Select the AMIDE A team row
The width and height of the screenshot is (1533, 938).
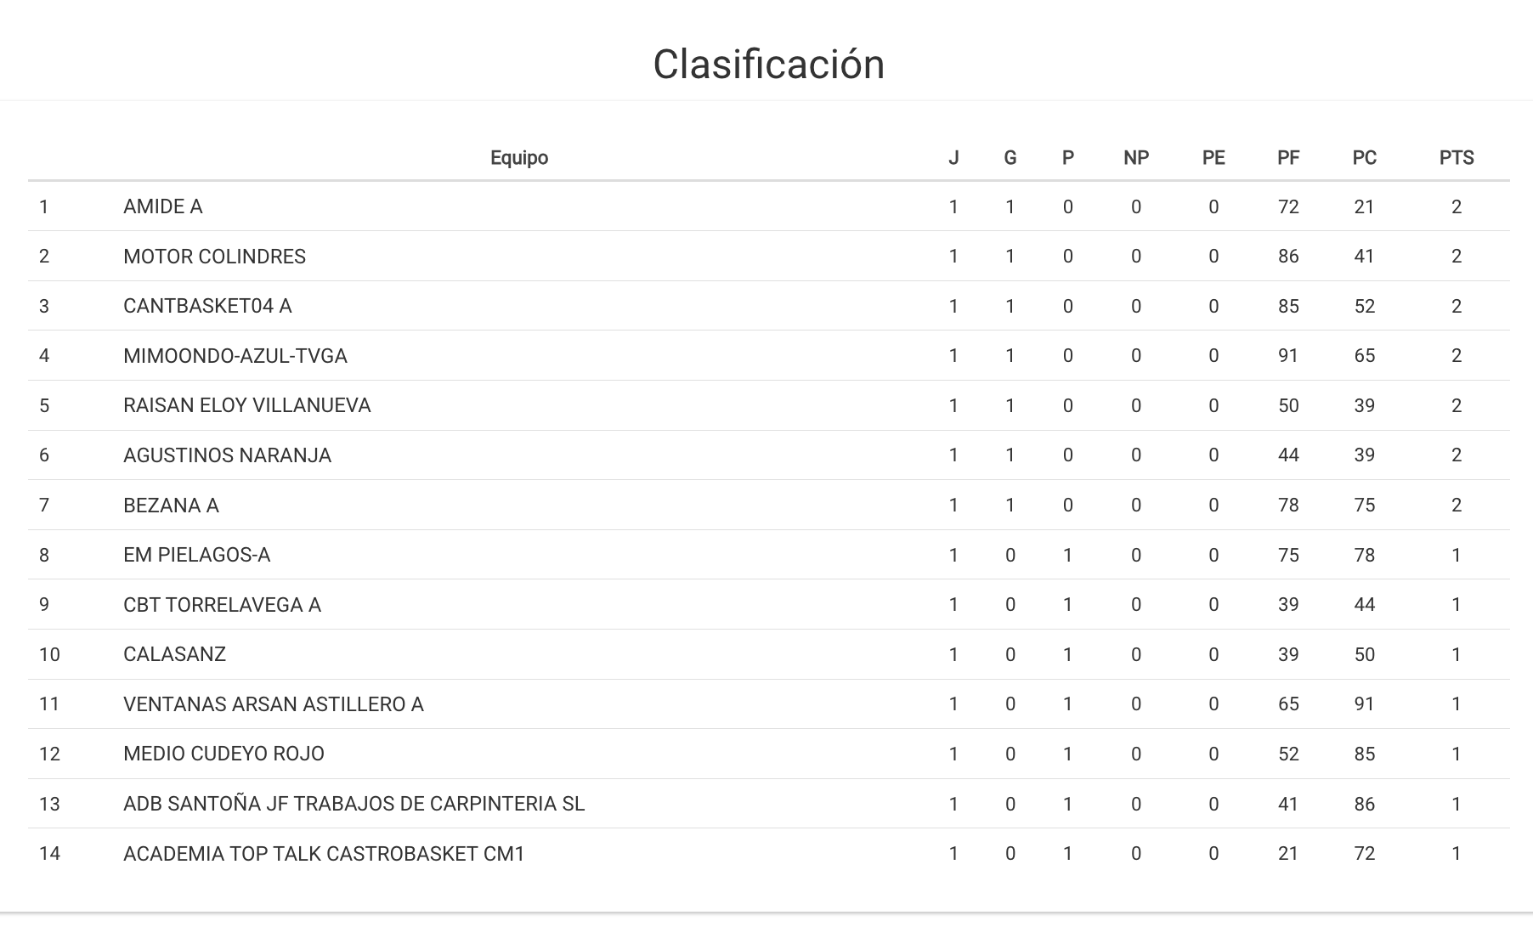pos(162,206)
